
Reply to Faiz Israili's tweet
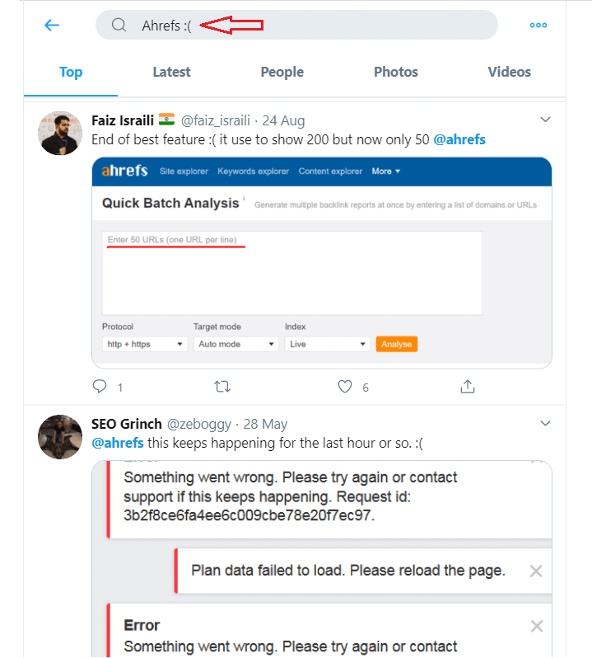(100, 387)
